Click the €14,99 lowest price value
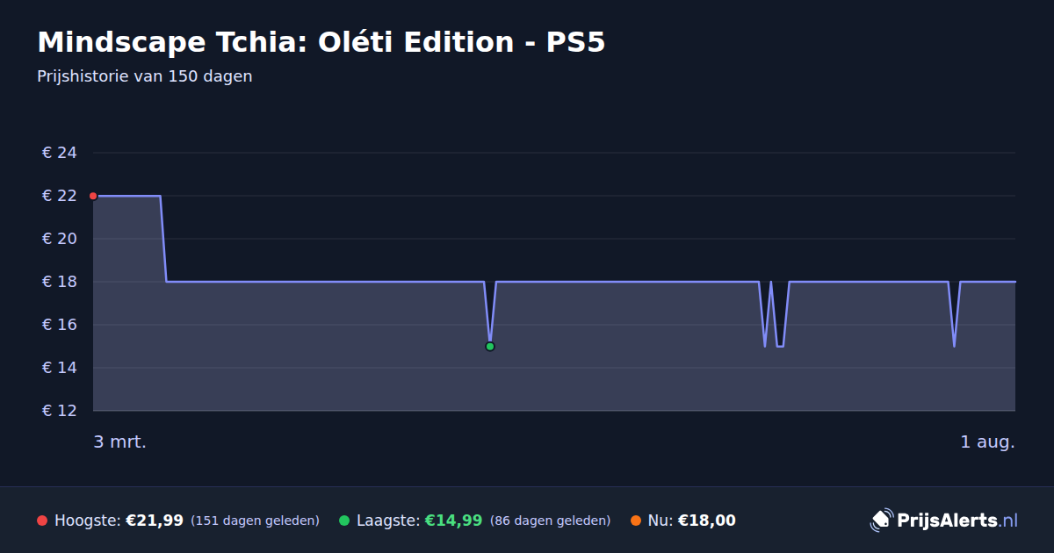1054x553 pixels. click(x=454, y=521)
